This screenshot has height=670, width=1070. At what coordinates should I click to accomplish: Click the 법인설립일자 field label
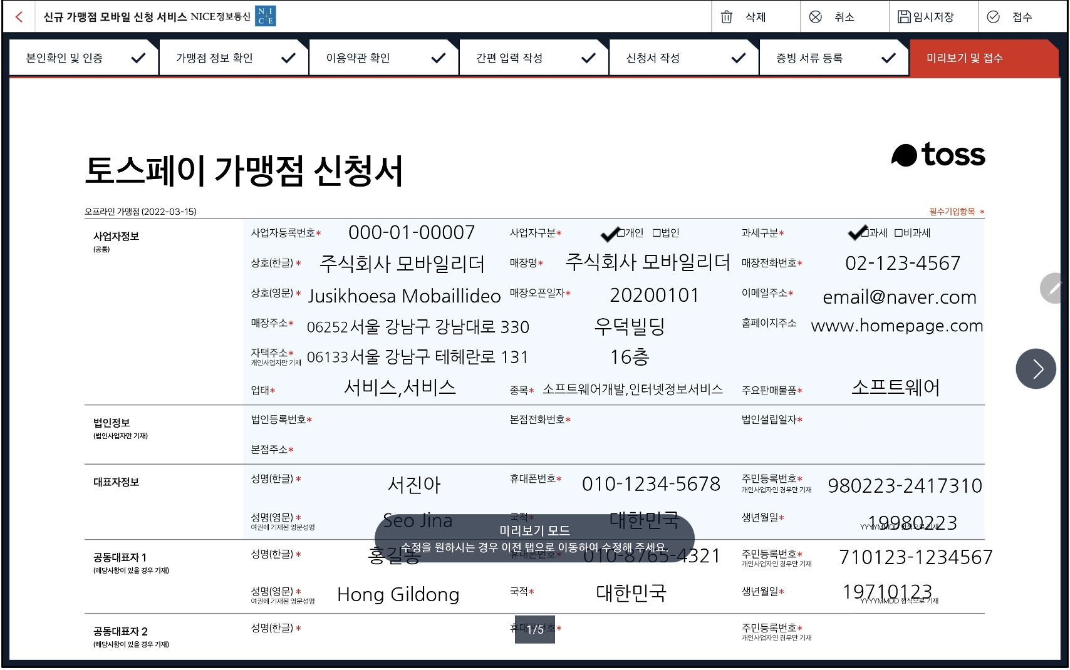pyautogui.click(x=772, y=420)
